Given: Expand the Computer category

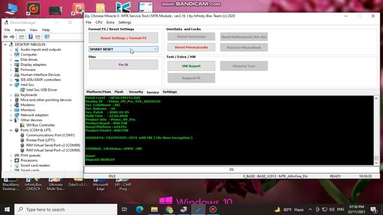Looking at the screenshot, I should 11,54.
